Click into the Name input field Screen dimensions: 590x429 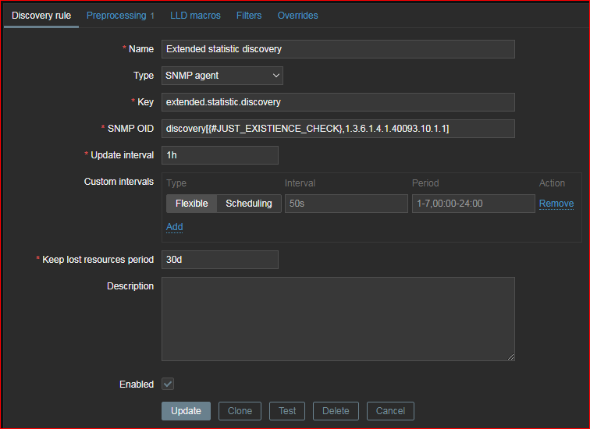tap(338, 49)
